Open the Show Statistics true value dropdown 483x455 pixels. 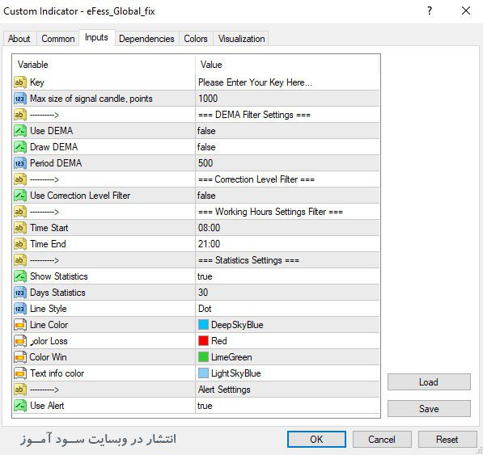287,276
